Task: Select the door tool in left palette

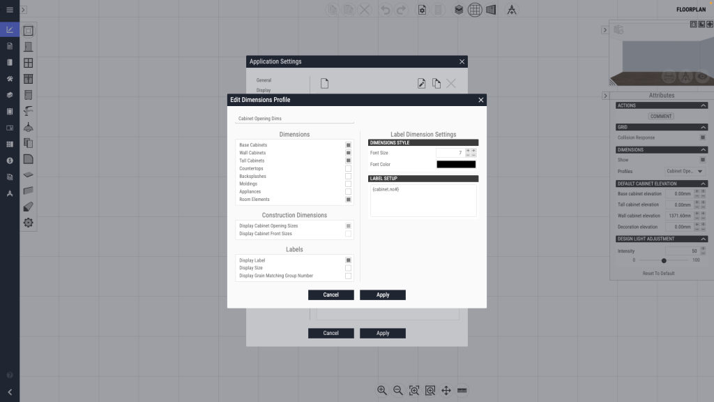Action: click(29, 47)
